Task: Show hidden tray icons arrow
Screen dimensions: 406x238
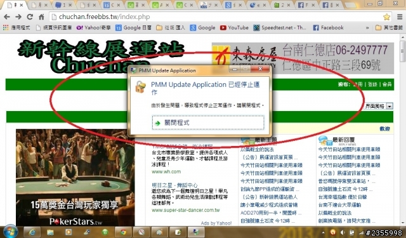Action: click(323, 232)
